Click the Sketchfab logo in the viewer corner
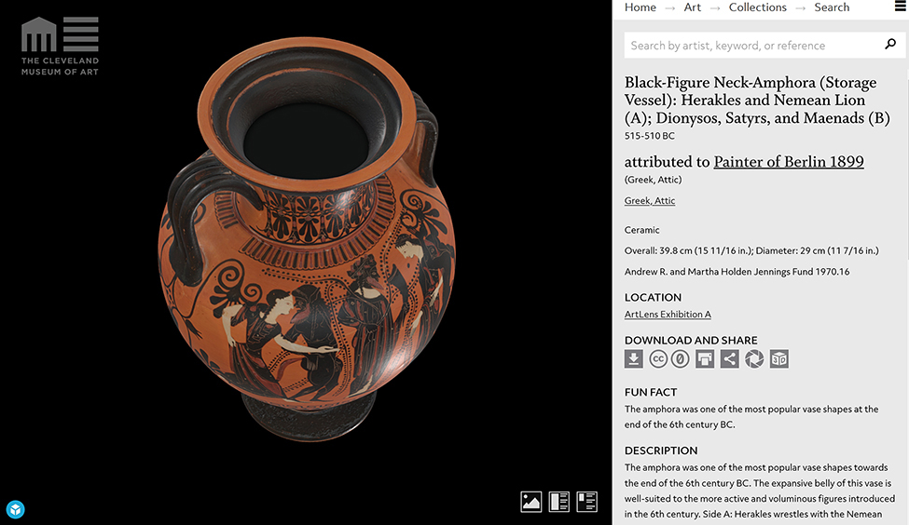Viewport: 909px width, 525px height. (16, 509)
